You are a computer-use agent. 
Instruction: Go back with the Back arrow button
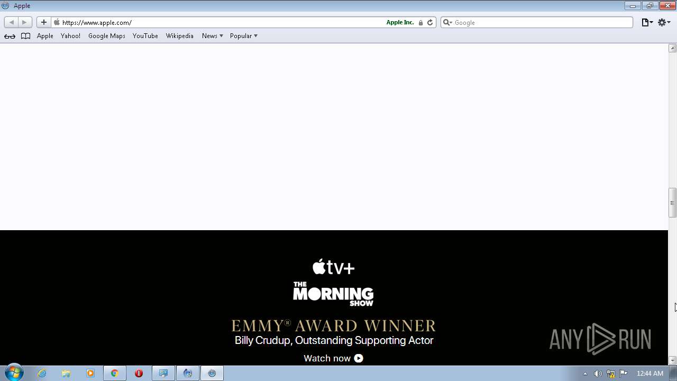tap(11, 22)
